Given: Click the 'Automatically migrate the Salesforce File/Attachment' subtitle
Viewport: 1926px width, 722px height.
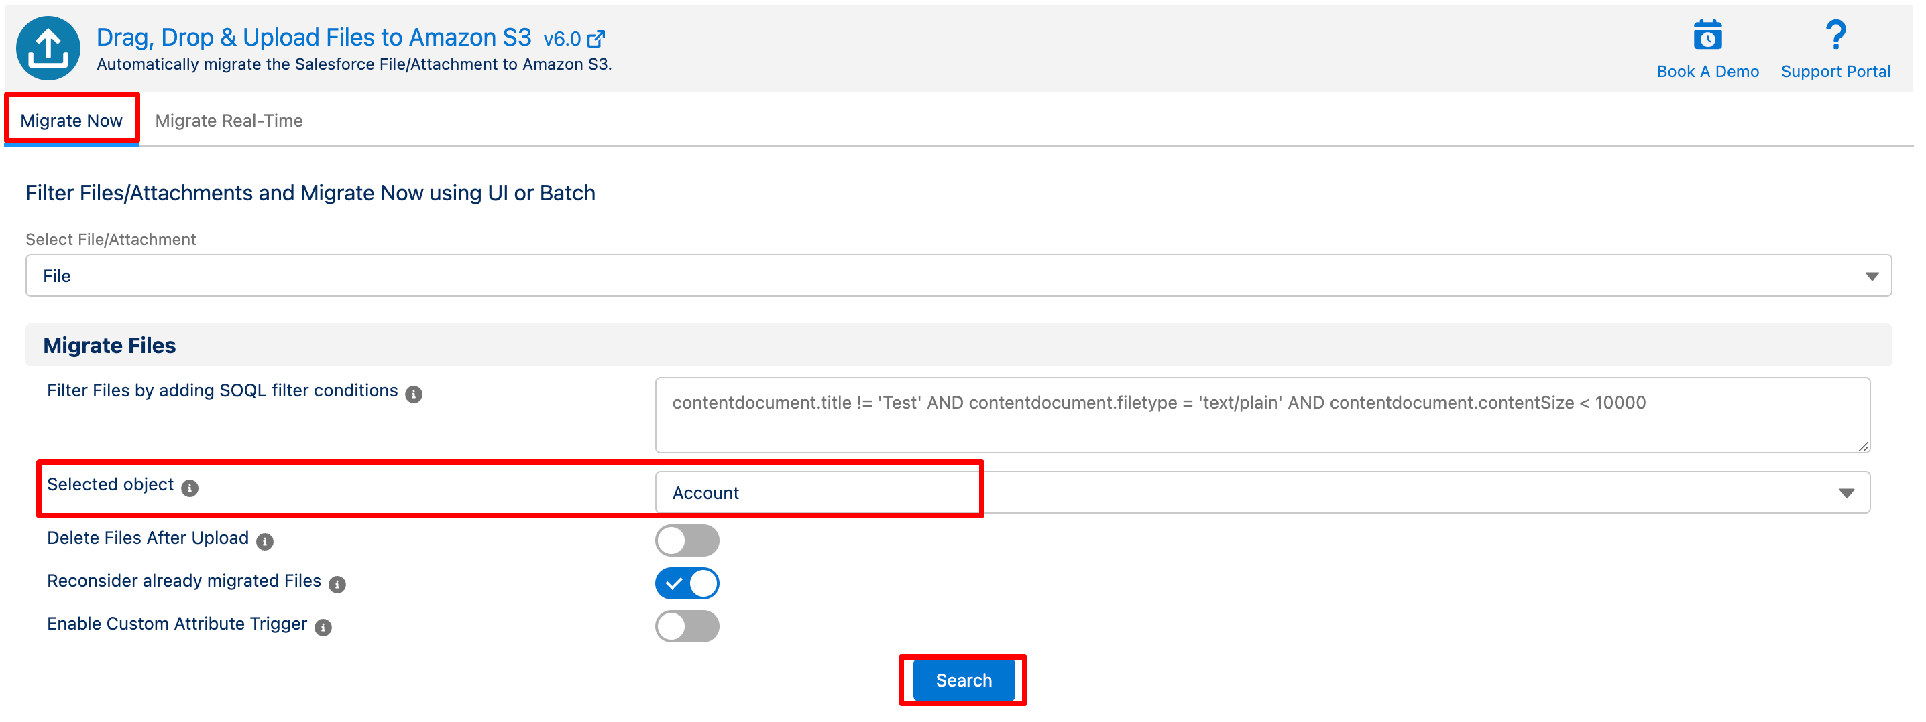Looking at the screenshot, I should (x=354, y=65).
